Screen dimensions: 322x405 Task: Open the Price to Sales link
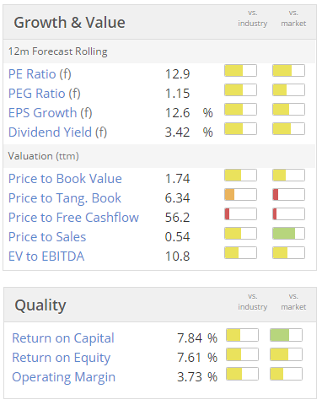pyautogui.click(x=47, y=237)
